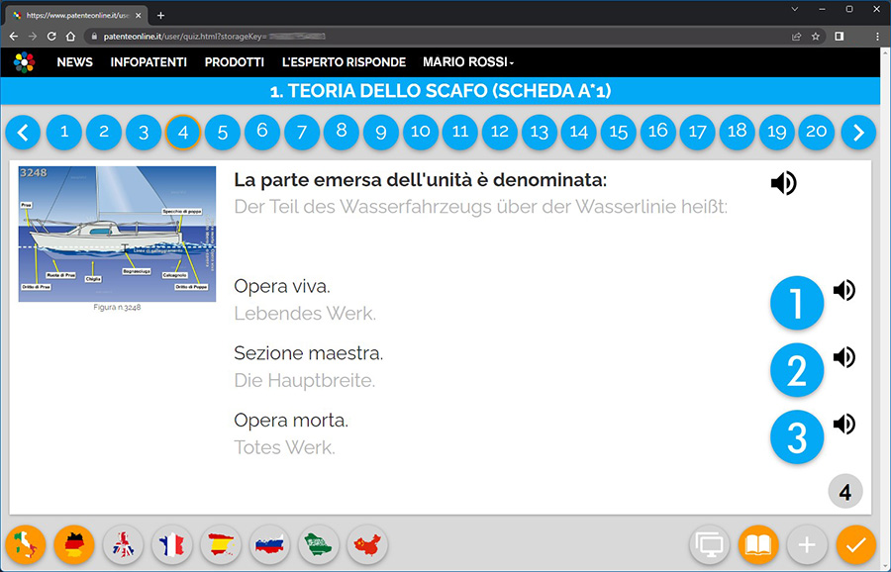Toggle German language flag

[74, 543]
